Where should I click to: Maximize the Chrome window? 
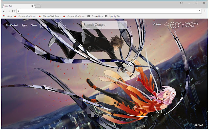click(196, 3)
